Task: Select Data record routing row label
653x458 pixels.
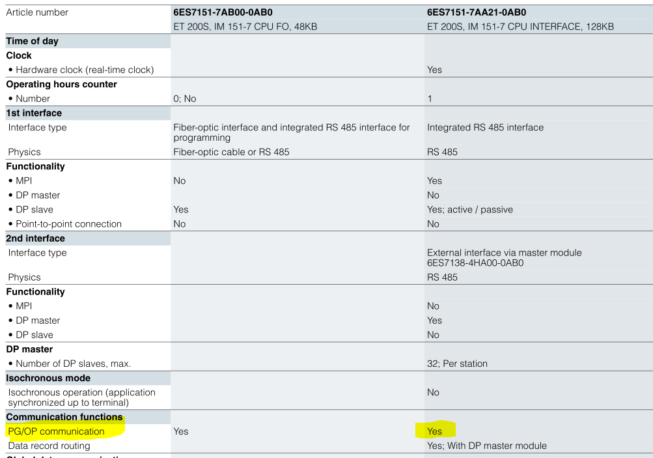Action: (x=49, y=446)
